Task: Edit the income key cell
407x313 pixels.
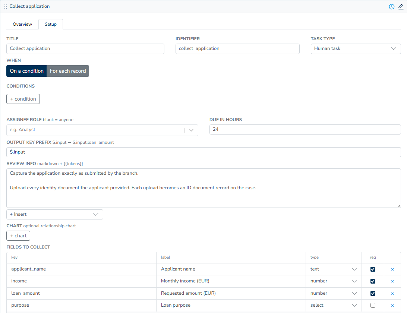Action: point(82,281)
